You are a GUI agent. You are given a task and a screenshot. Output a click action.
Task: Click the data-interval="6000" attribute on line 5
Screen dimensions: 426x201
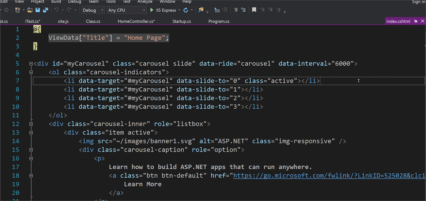pyautogui.click(x=316, y=64)
